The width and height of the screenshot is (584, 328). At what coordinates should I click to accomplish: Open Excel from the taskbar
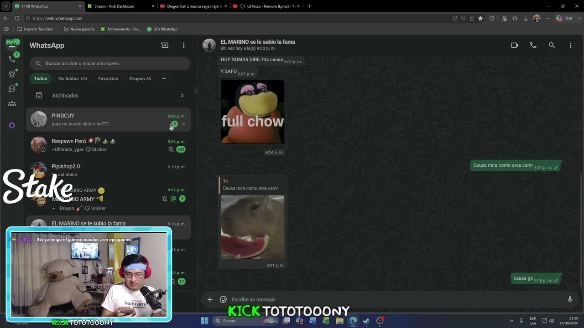pyautogui.click(x=326, y=321)
